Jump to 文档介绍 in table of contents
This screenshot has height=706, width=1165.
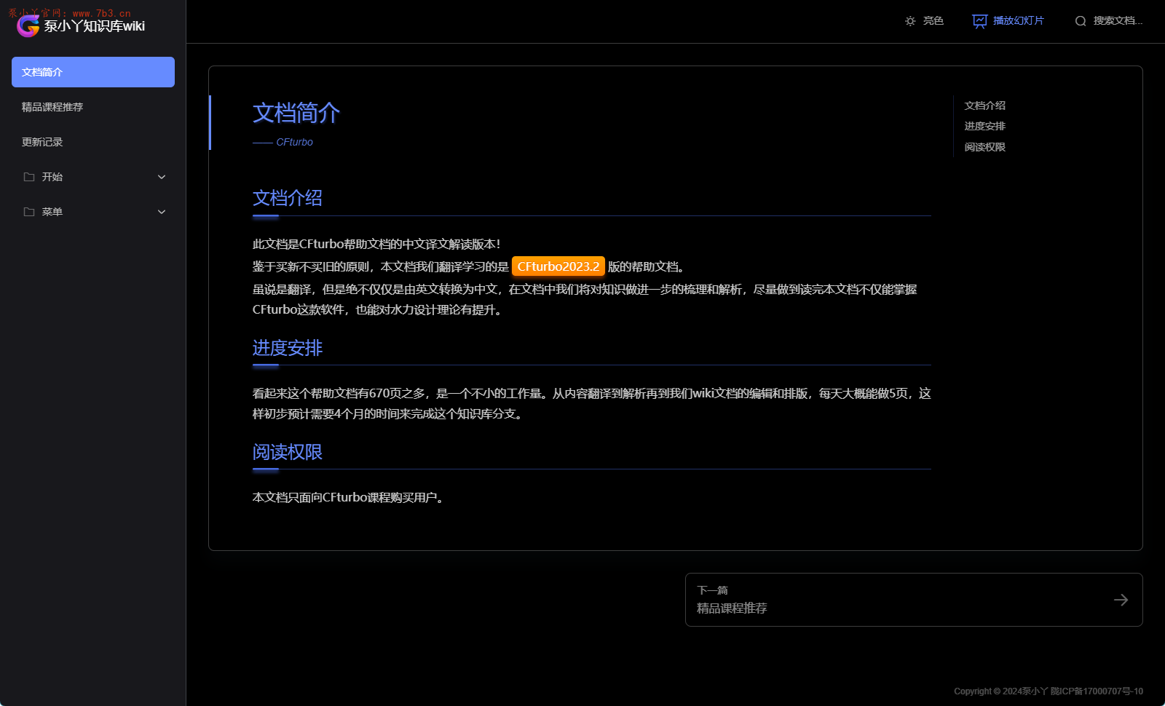coord(984,106)
